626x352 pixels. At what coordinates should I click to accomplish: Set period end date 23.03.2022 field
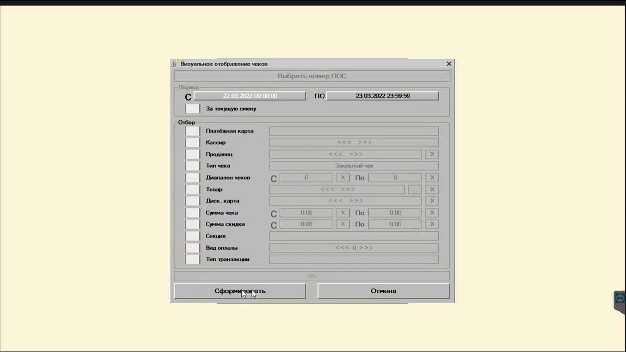coord(382,96)
